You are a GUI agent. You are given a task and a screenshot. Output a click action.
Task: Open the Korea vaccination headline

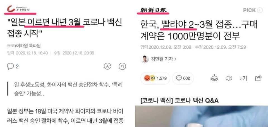tap(199, 31)
